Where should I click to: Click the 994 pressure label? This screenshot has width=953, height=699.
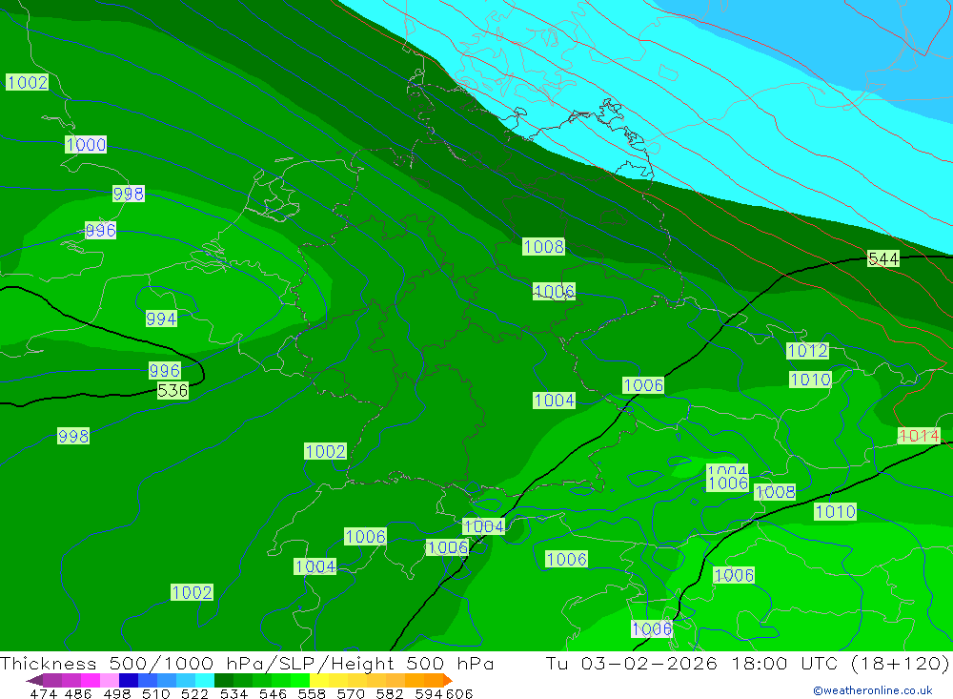tap(161, 319)
